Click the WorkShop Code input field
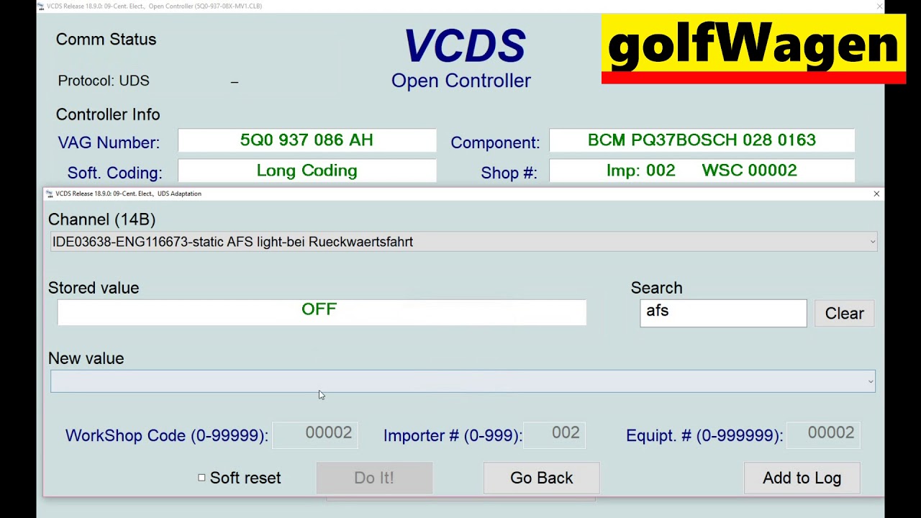The image size is (921, 518). pos(315,434)
